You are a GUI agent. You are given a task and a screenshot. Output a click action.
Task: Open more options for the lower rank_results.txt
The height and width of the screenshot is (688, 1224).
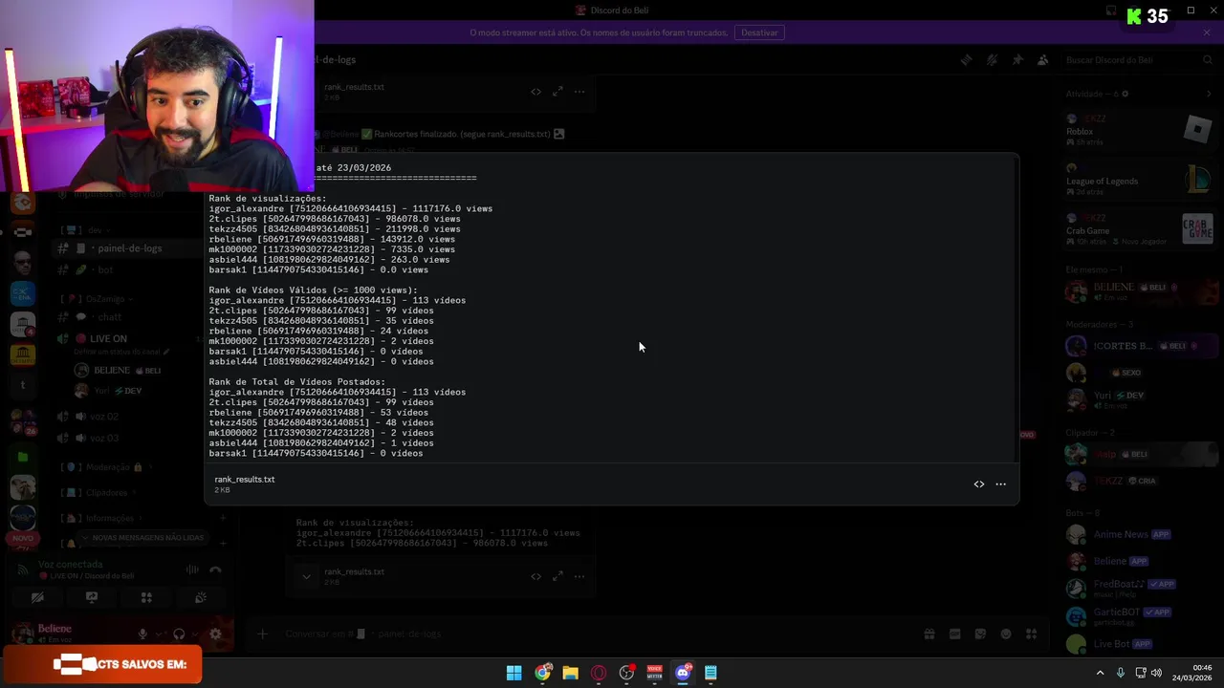pos(579,576)
